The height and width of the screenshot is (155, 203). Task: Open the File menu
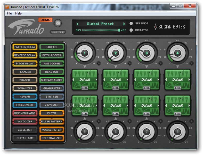click(9, 13)
